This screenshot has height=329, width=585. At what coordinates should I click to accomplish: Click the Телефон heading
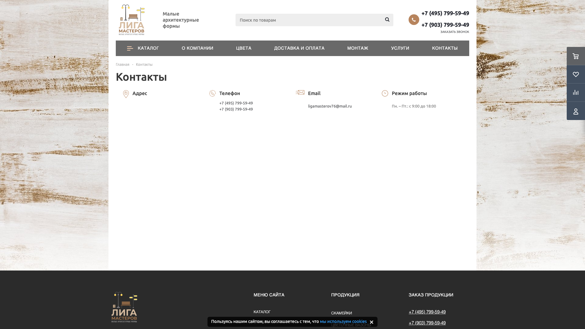pyautogui.click(x=230, y=93)
